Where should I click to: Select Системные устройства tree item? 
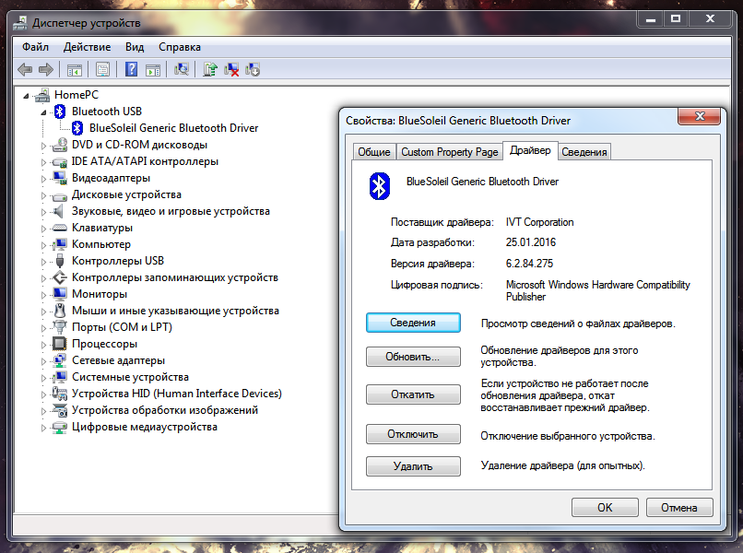pos(130,377)
